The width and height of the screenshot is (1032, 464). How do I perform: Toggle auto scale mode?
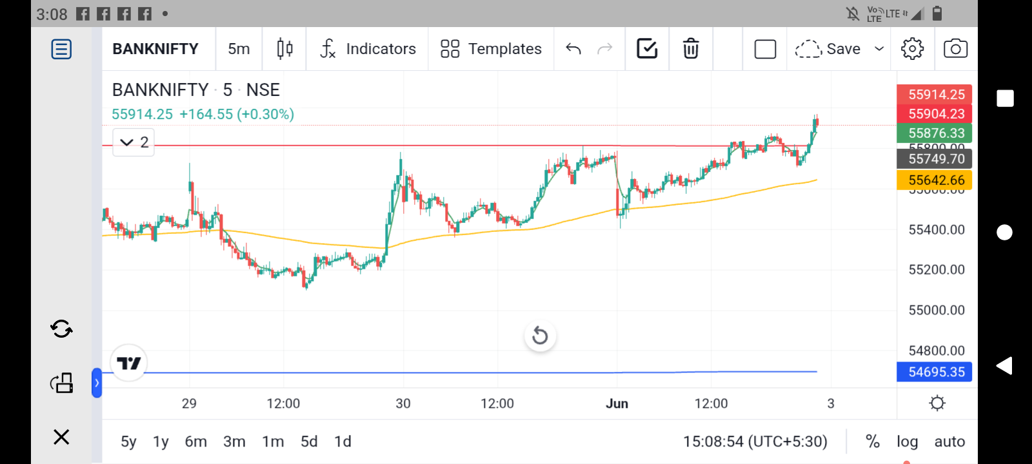pyautogui.click(x=949, y=441)
